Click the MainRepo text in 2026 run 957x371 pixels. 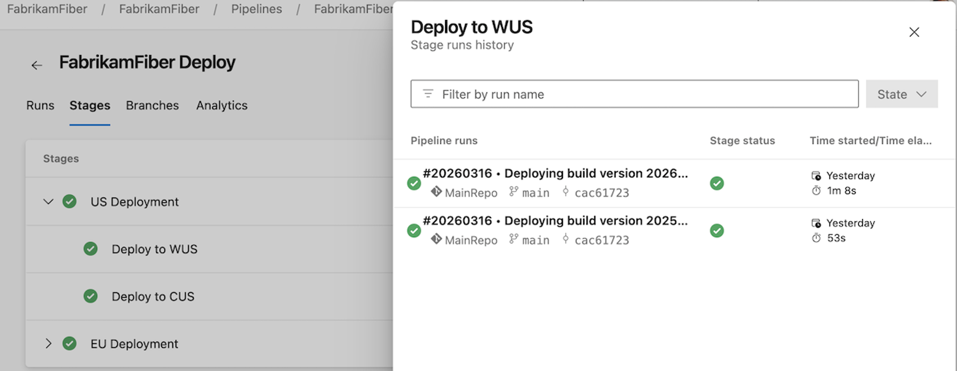[x=471, y=193]
